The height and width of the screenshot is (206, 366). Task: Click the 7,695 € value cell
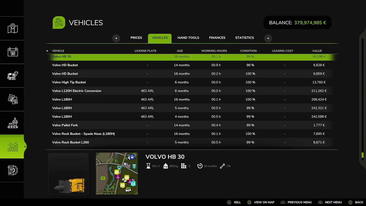319,134
